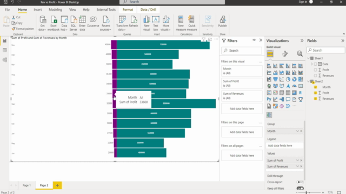The image size is (346, 194).
Task: Collapse the Filters pane
Action: click(x=261, y=40)
